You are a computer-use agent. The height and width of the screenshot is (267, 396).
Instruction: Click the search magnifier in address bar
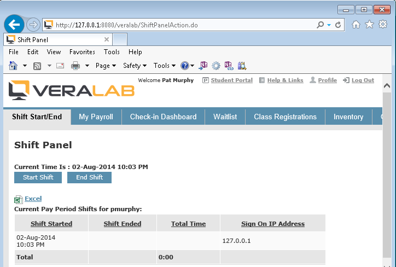(320, 25)
